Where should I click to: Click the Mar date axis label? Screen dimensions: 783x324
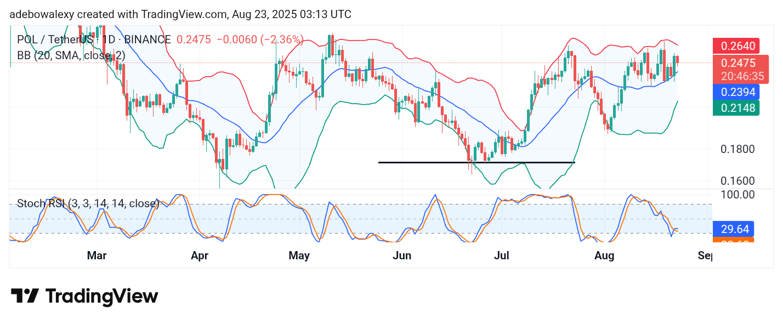(x=97, y=255)
